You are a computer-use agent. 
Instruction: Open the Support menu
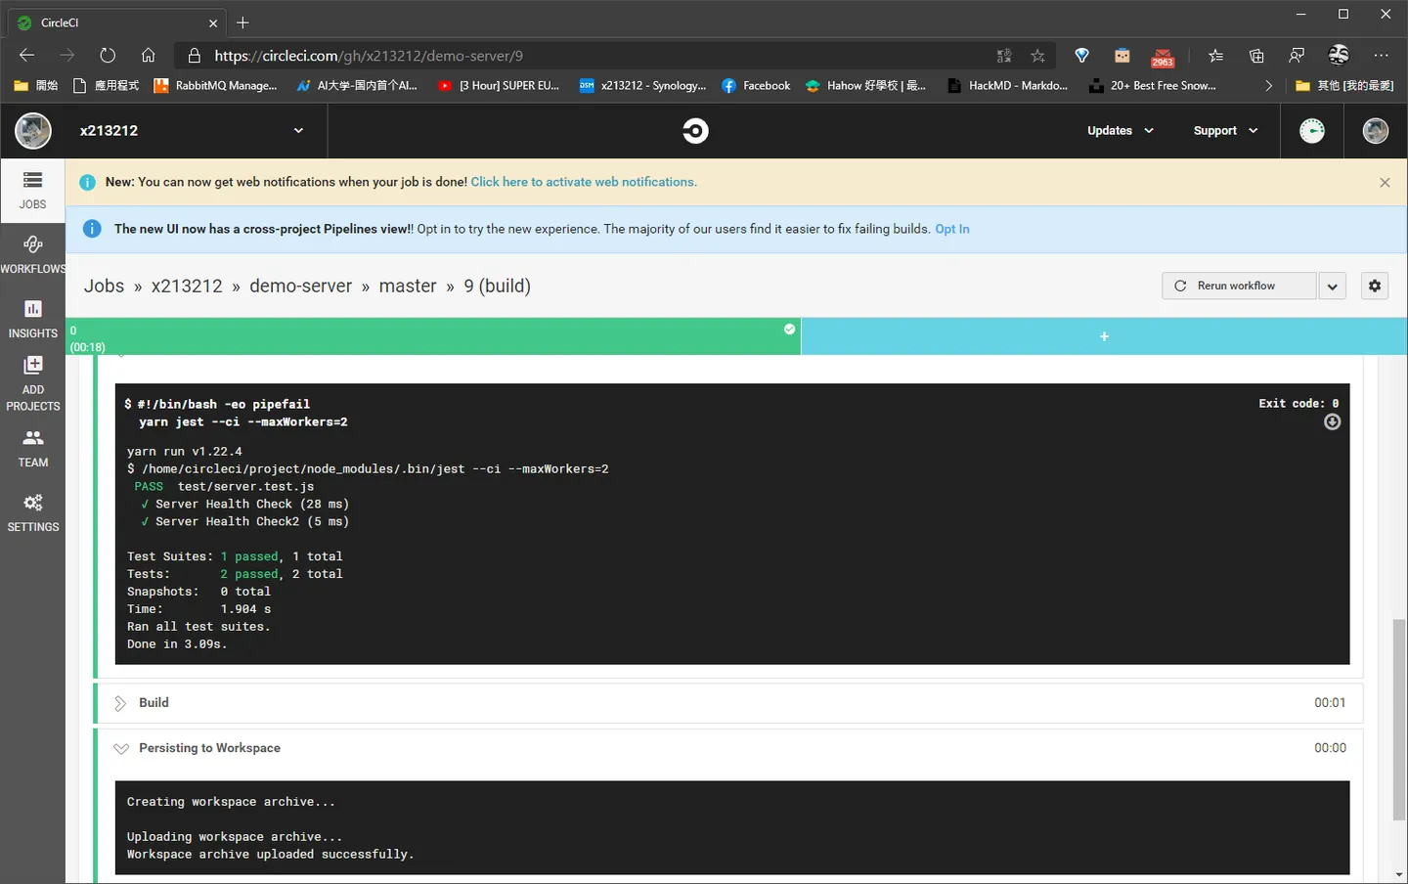click(1225, 130)
